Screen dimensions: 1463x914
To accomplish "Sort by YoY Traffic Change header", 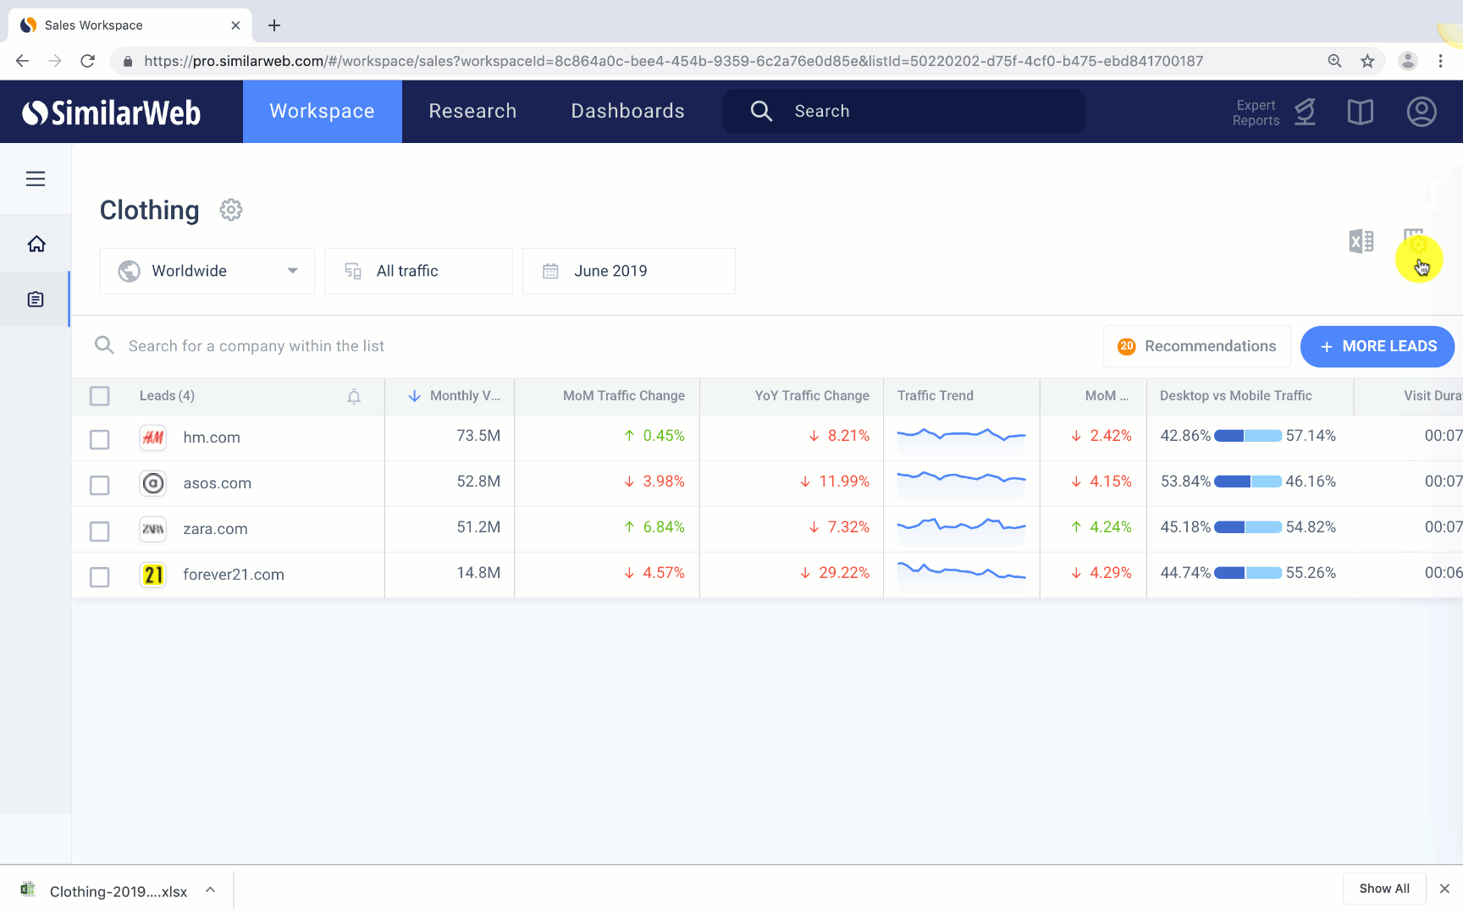I will tap(812, 396).
